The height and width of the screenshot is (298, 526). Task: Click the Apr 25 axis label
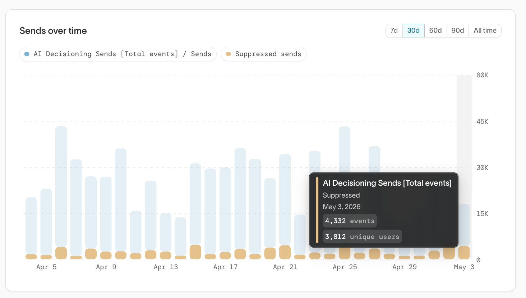click(x=345, y=267)
